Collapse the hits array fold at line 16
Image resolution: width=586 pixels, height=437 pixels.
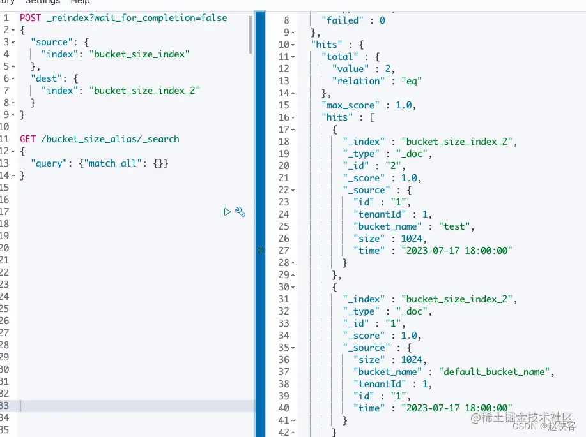point(293,118)
